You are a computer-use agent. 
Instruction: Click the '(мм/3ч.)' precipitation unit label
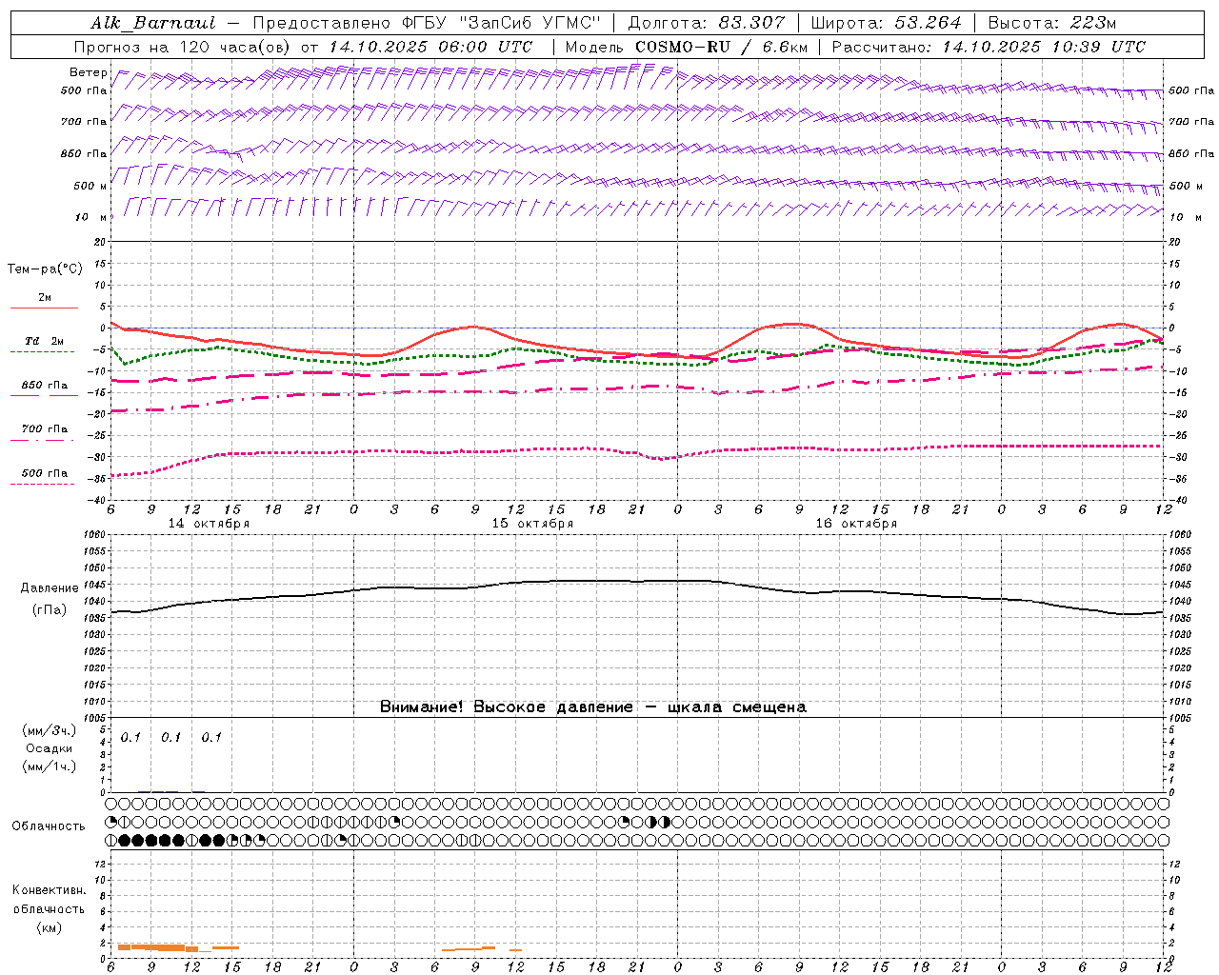pos(50,731)
